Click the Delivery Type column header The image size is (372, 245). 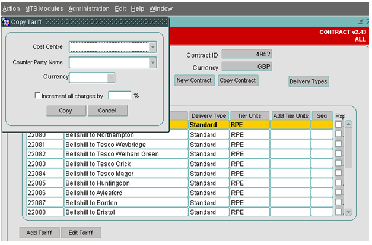click(209, 115)
